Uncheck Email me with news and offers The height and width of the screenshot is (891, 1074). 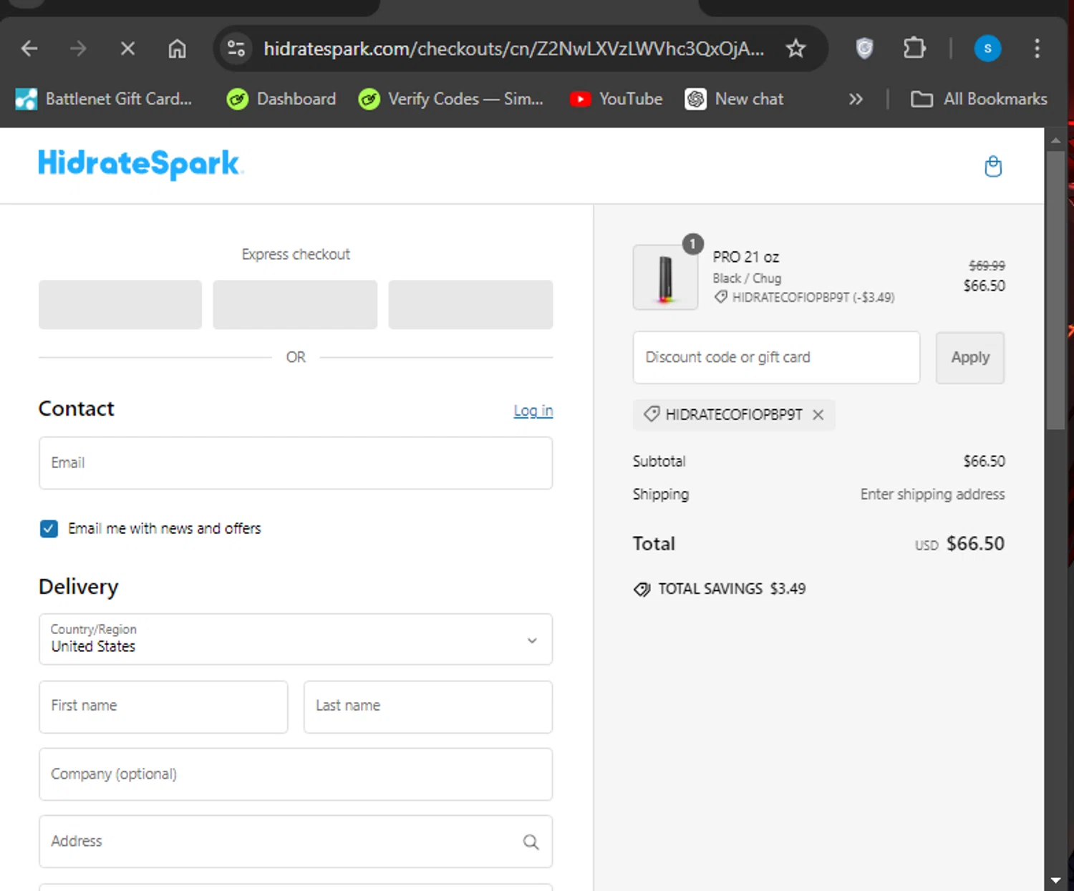(49, 529)
